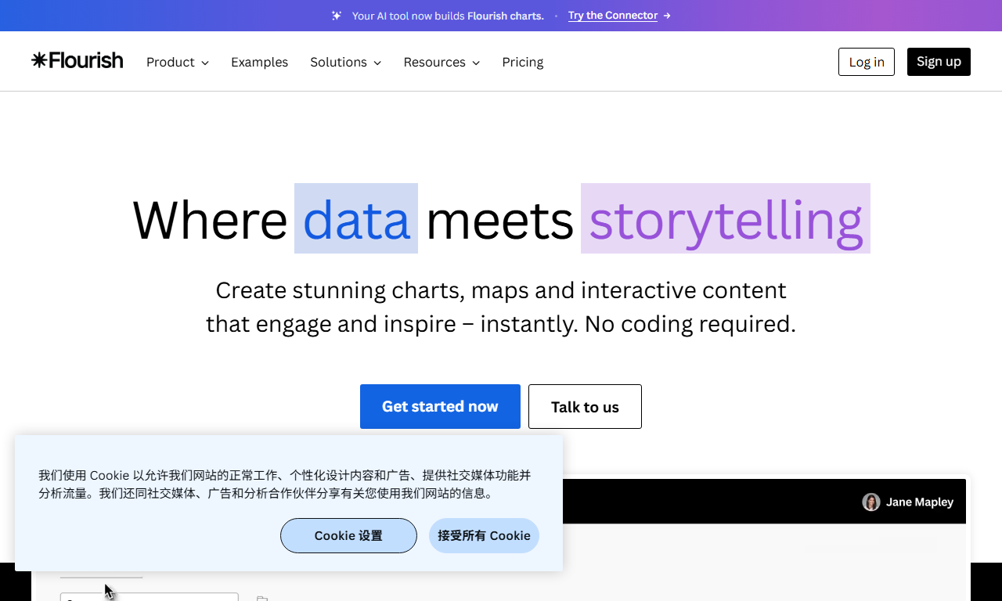This screenshot has height=601, width=1002.
Task: Click the cookie notice text starting "我们使用 Cookie"
Action: (285, 484)
